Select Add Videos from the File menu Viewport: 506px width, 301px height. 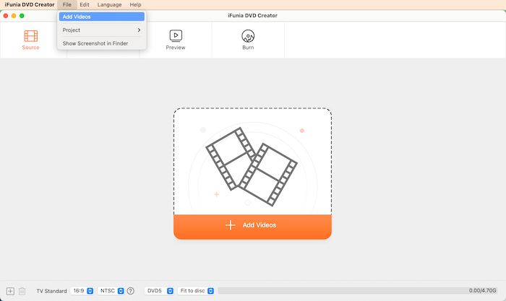coord(102,17)
